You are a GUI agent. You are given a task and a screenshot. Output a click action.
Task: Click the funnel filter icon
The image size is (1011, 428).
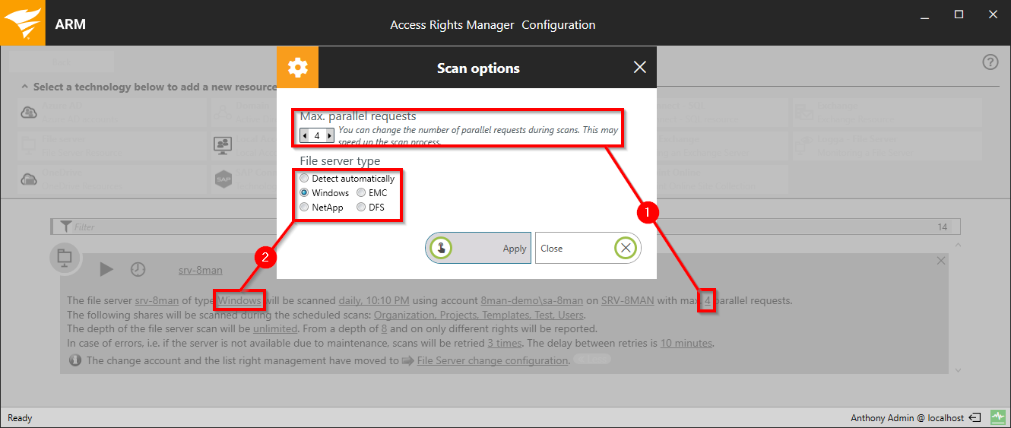(65, 227)
